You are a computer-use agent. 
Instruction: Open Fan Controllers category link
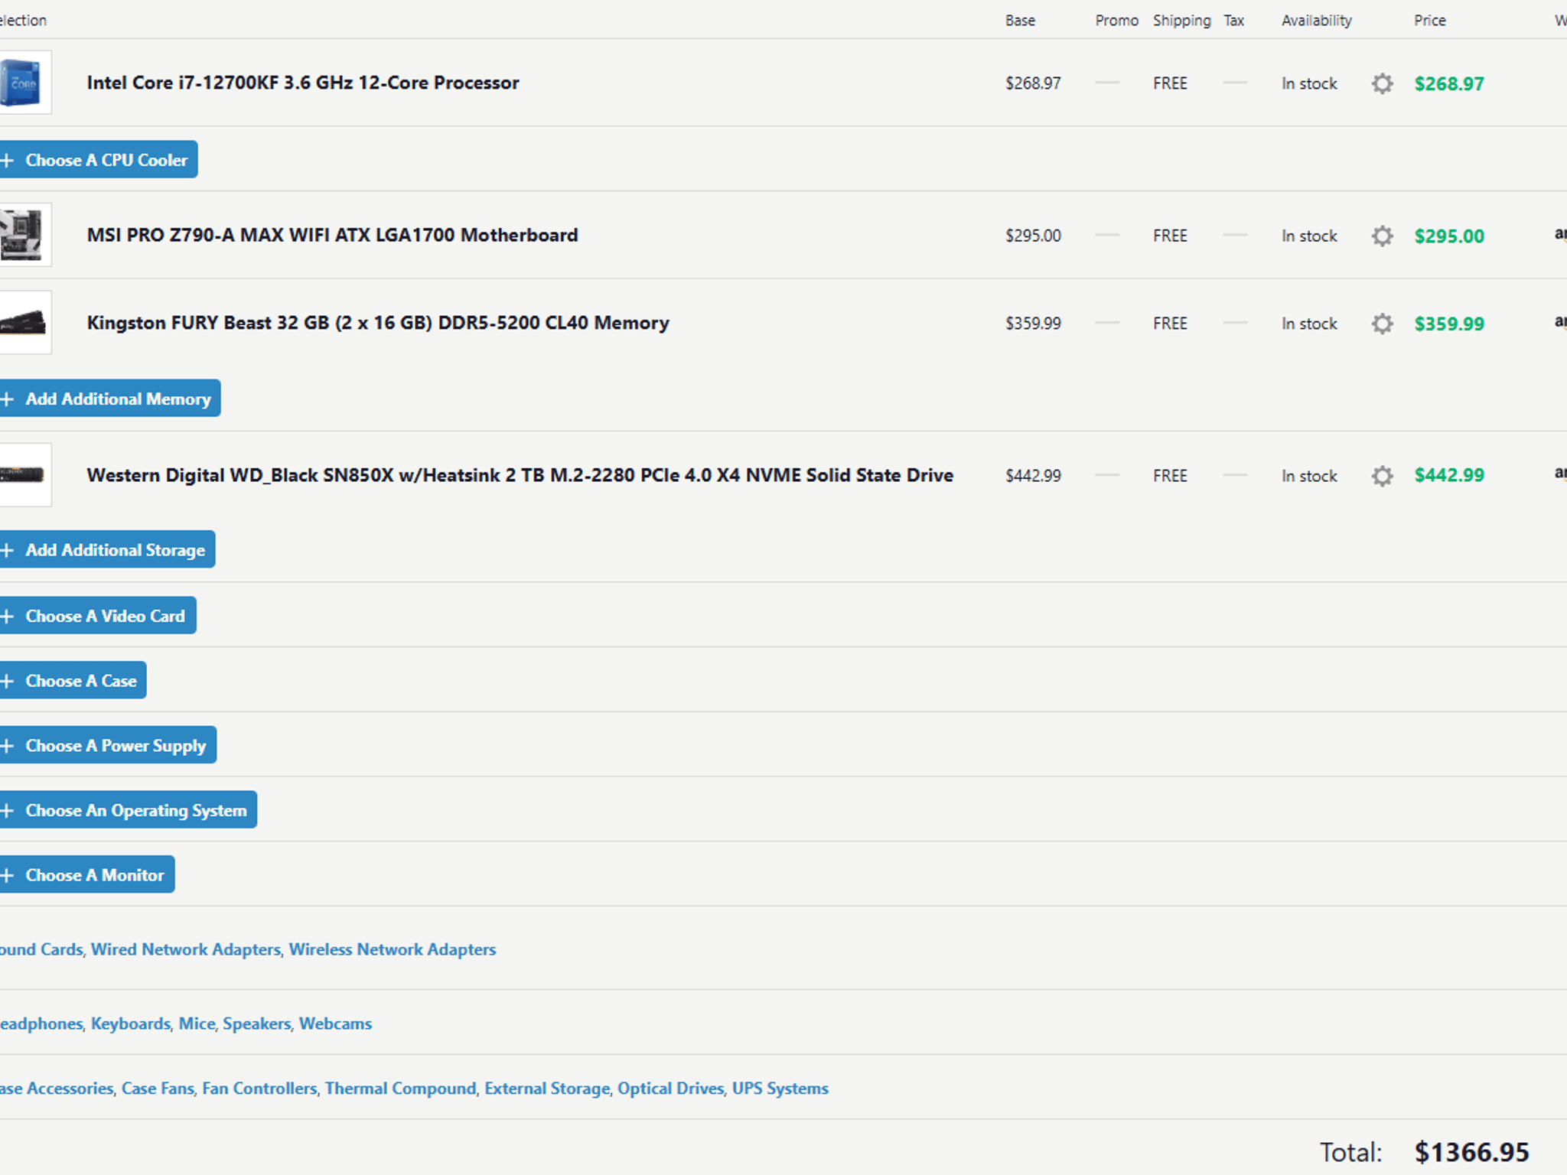[x=259, y=1089]
